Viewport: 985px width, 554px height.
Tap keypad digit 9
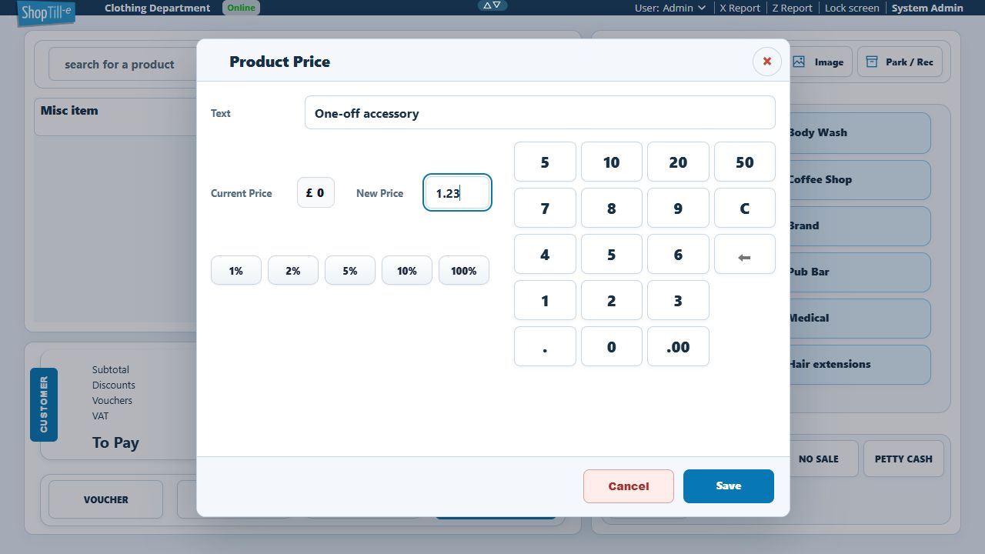pyautogui.click(x=678, y=208)
